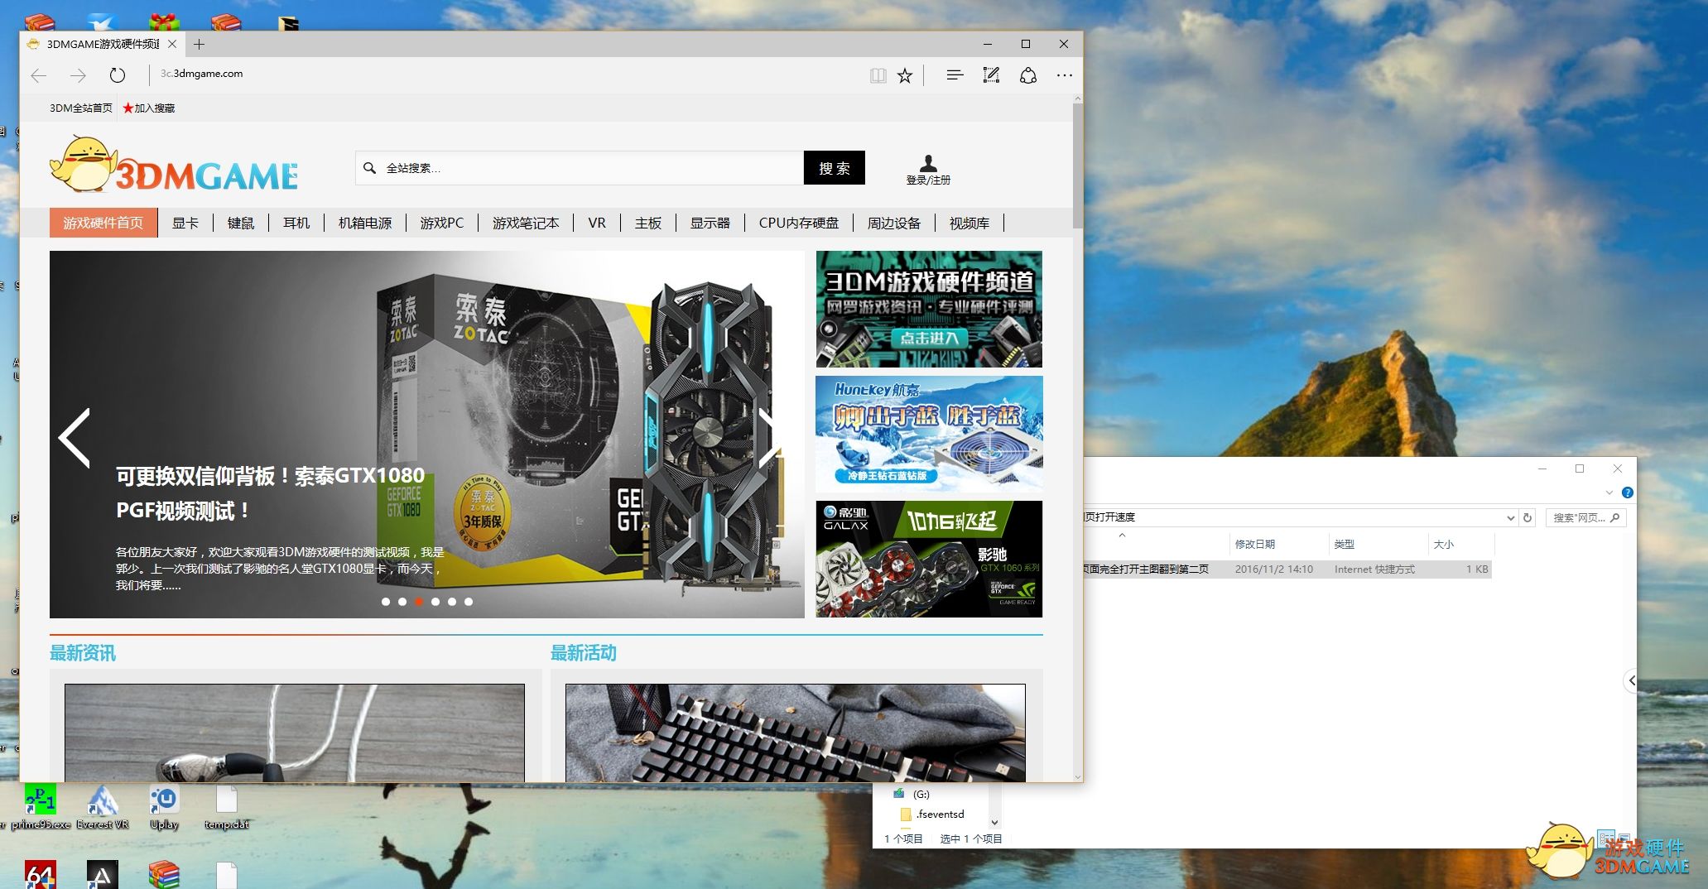This screenshot has width=1708, height=889.
Task: Sort Explorer files by 修改日期 column
Action: coord(1255,544)
